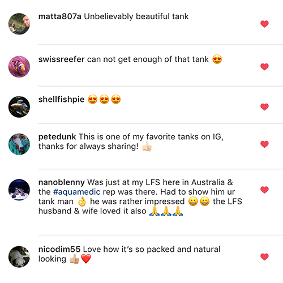Viewport: 283px width, 283px height.
Task: Toggle like heart on shellfishpie's comment
Action: click(264, 107)
